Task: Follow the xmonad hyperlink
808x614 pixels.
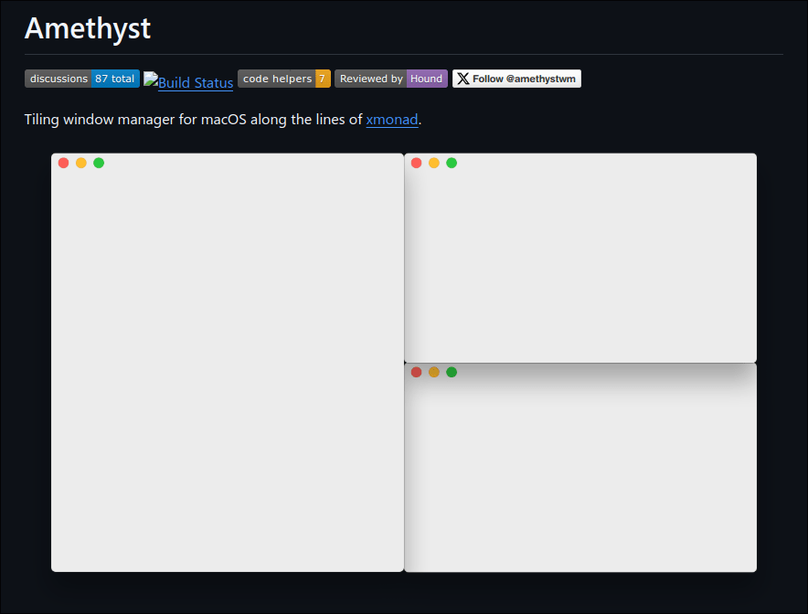Action: (x=392, y=120)
